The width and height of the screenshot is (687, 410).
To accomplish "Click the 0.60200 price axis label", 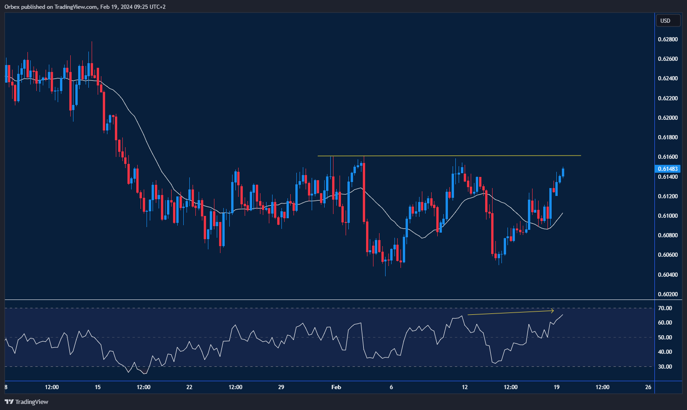I will coord(667,294).
